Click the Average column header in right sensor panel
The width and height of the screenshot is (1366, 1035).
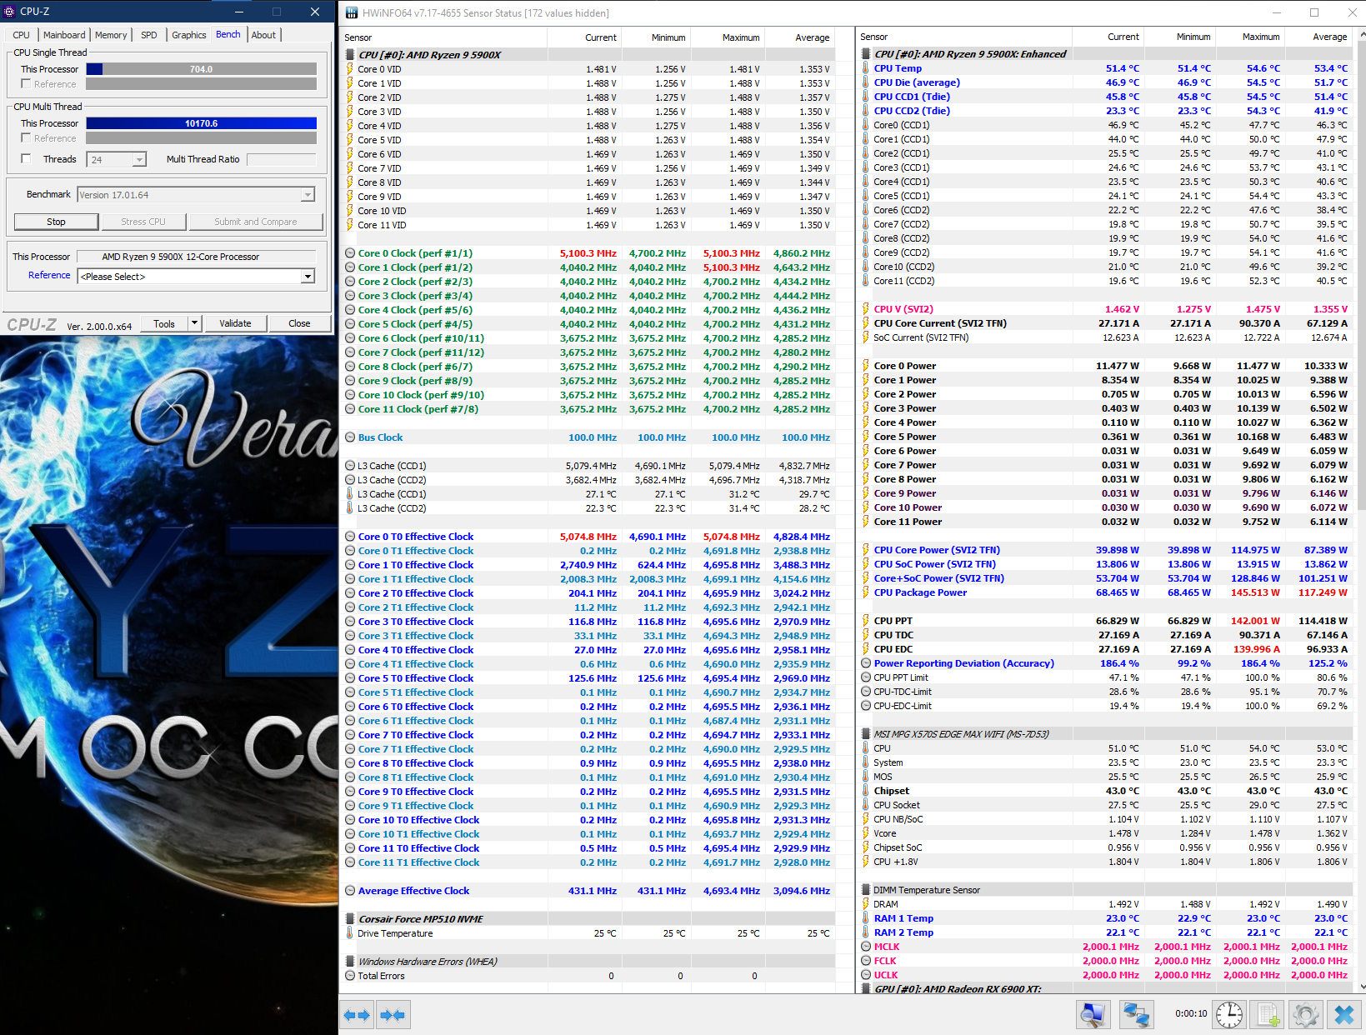1318,37
